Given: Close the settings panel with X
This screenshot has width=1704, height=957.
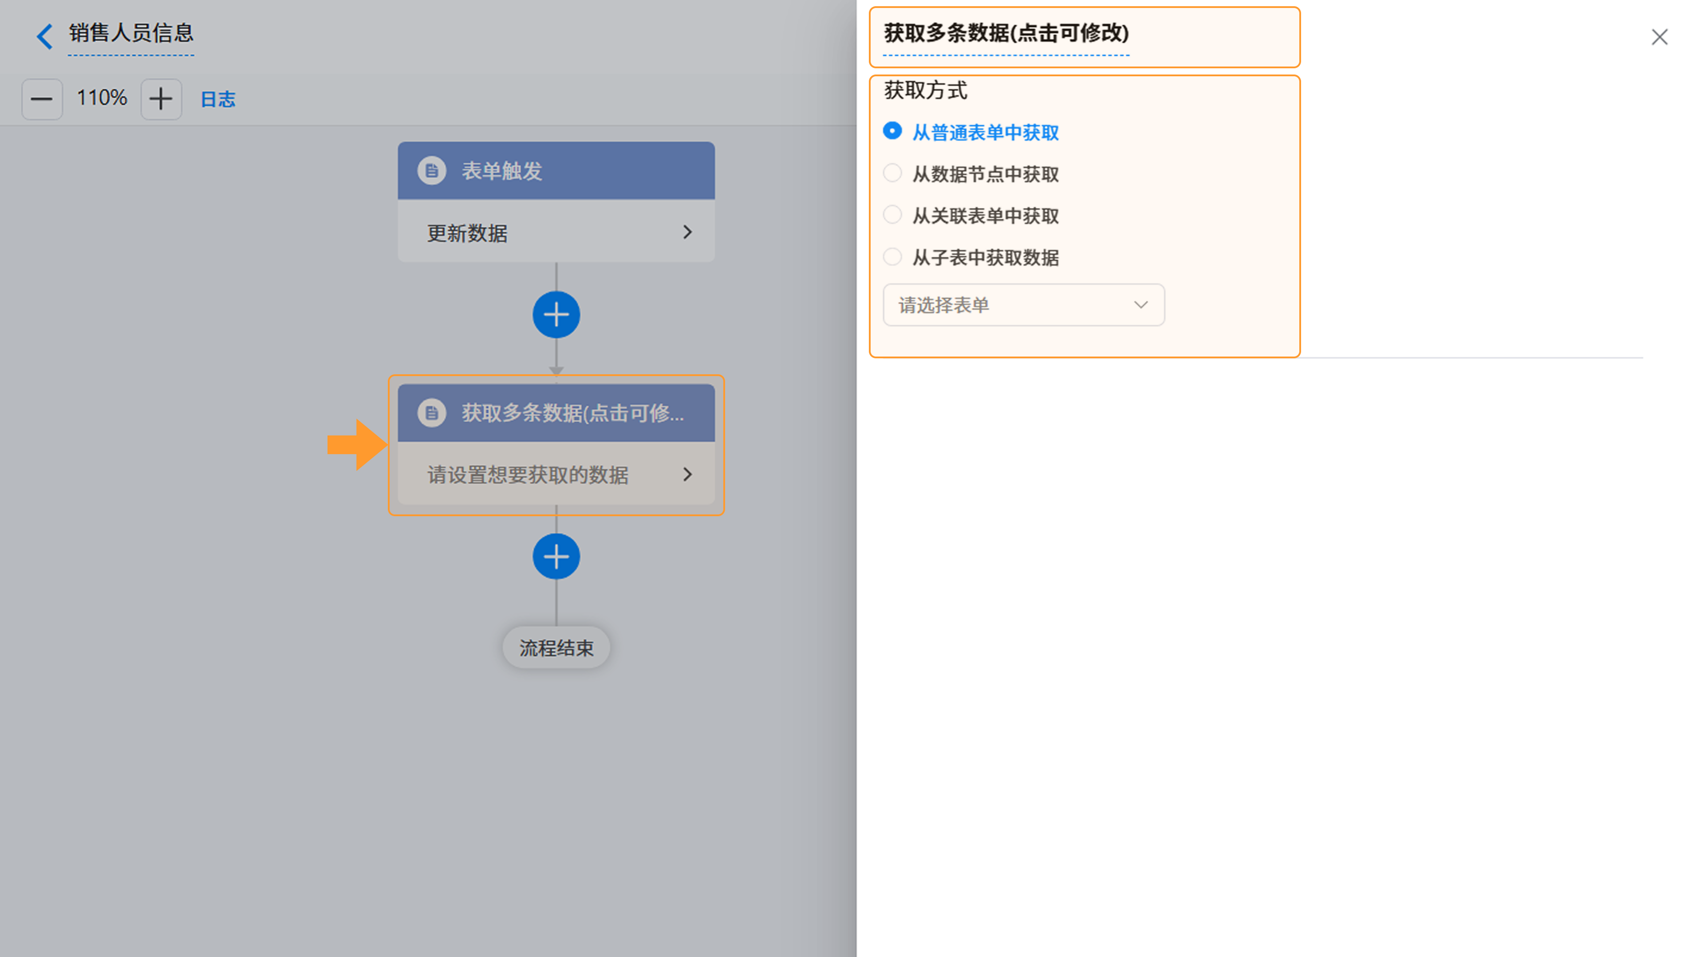Looking at the screenshot, I should pos(1659,37).
